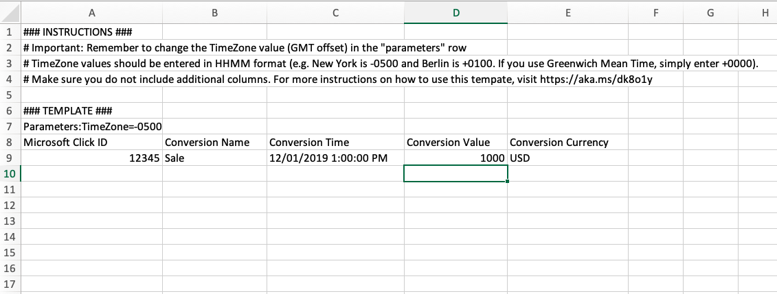This screenshot has height=294, width=777.
Task: Select the cell with value Sale
Action: (214, 158)
